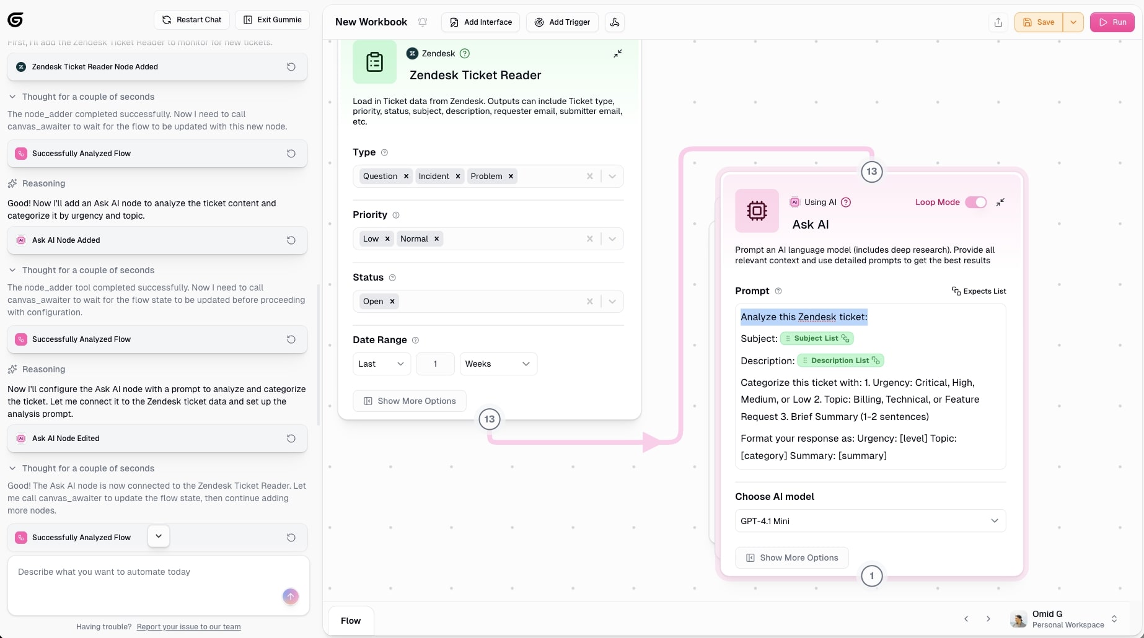Click the info icon beside Priority
1144x638 pixels.
(x=396, y=215)
